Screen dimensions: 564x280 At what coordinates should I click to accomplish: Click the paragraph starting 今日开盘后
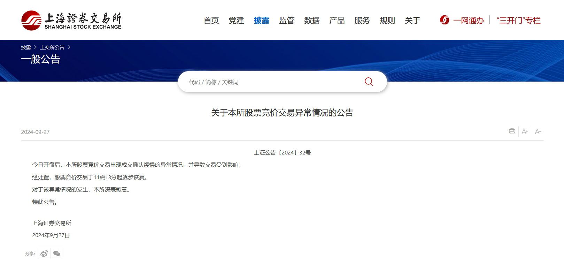click(138, 165)
